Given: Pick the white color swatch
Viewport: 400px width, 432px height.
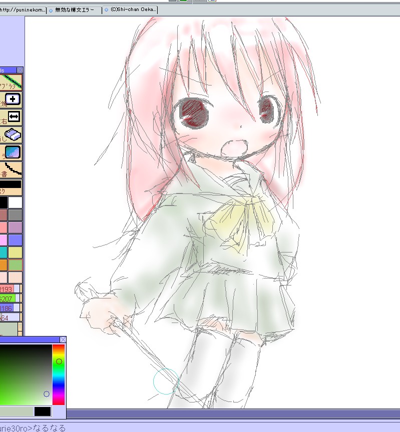Looking at the screenshot, I should 16,202.
